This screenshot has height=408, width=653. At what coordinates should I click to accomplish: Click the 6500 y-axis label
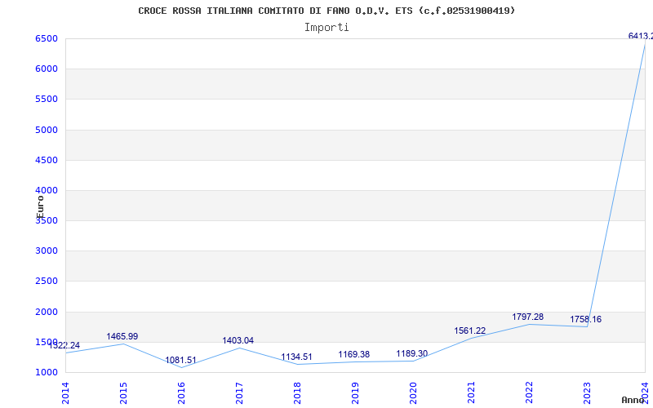[x=47, y=38]
